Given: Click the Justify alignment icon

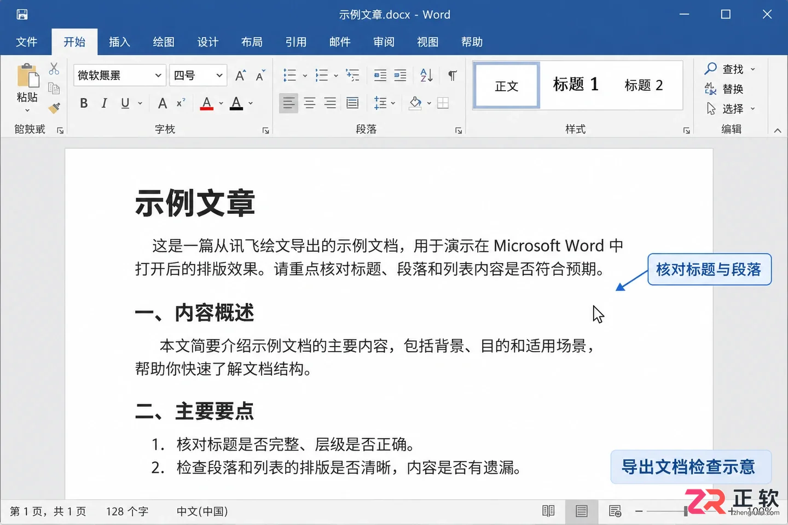Looking at the screenshot, I should pyautogui.click(x=352, y=103).
